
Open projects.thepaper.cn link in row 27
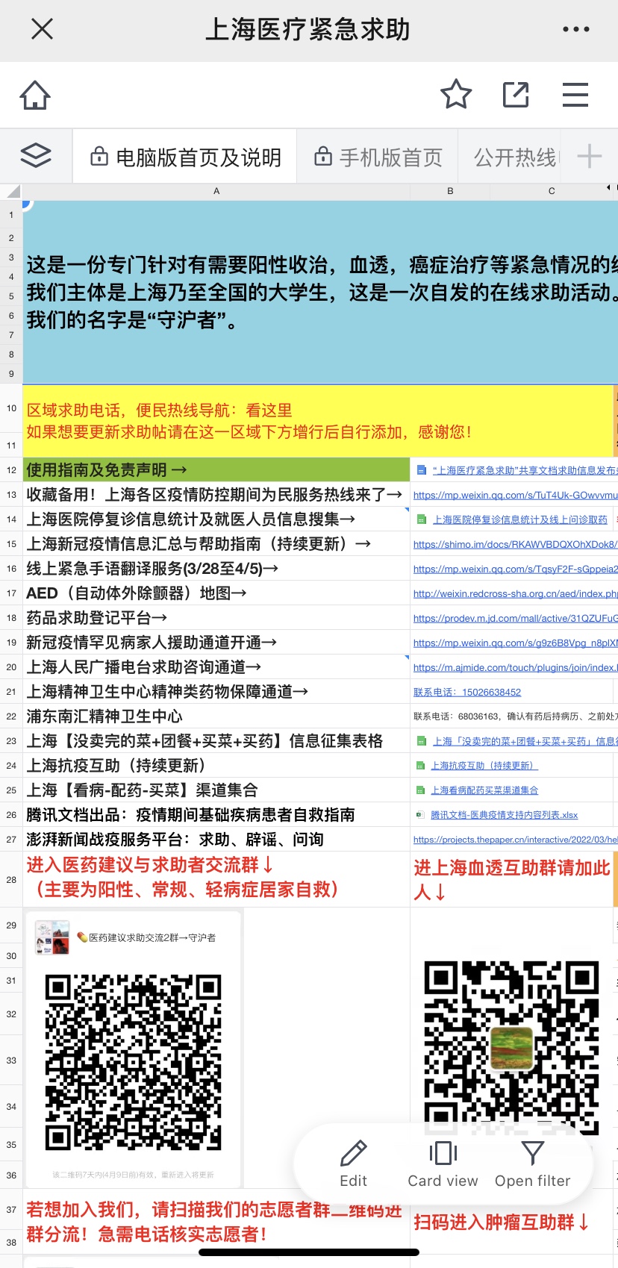[x=515, y=840]
